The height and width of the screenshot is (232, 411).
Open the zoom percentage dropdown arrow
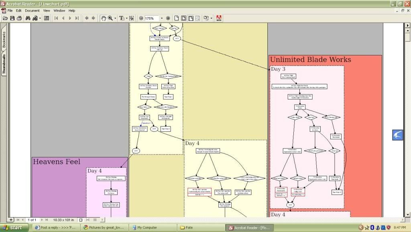(162, 18)
